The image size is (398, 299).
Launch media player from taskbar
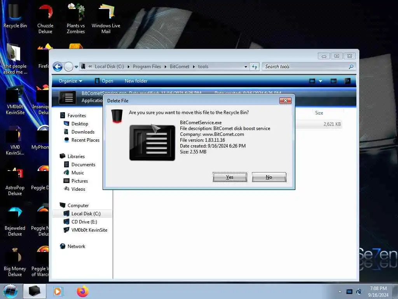[x=58, y=291]
